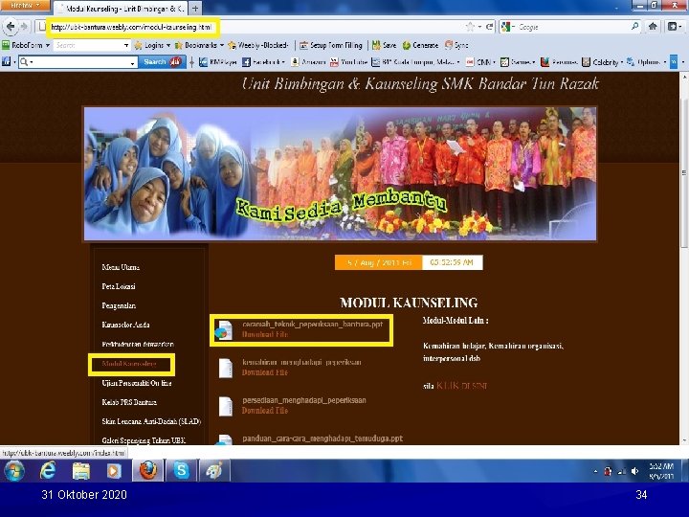Click the RoboForm Save button
The width and height of the screenshot is (689, 517).
pyautogui.click(x=384, y=45)
